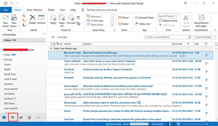Open Ribbon Display Options icon
This screenshot has height=126, width=218.
tap(186, 3)
